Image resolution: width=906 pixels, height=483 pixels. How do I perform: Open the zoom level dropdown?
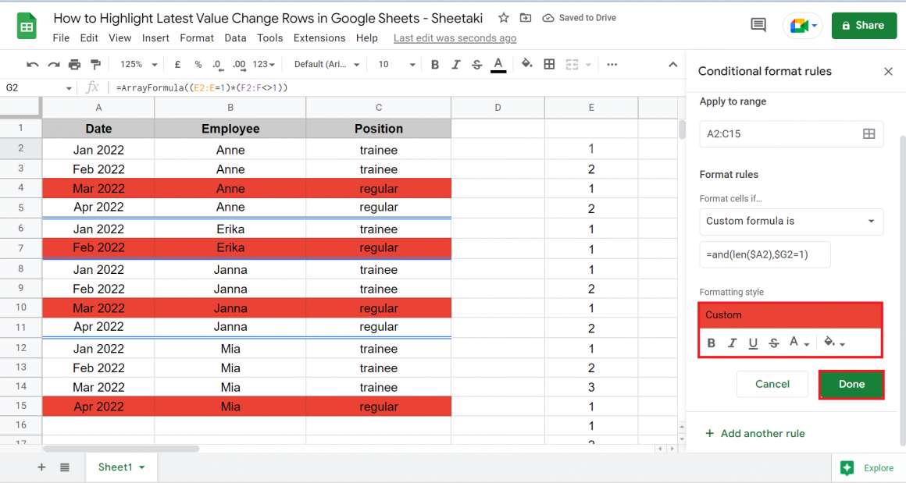[138, 64]
